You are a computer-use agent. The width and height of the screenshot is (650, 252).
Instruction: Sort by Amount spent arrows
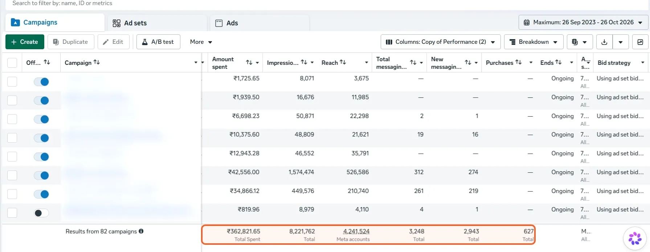coord(249,63)
